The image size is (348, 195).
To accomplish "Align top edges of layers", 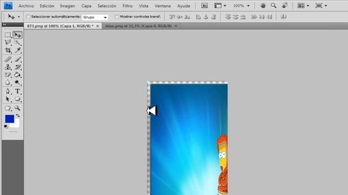I will point(172,17).
